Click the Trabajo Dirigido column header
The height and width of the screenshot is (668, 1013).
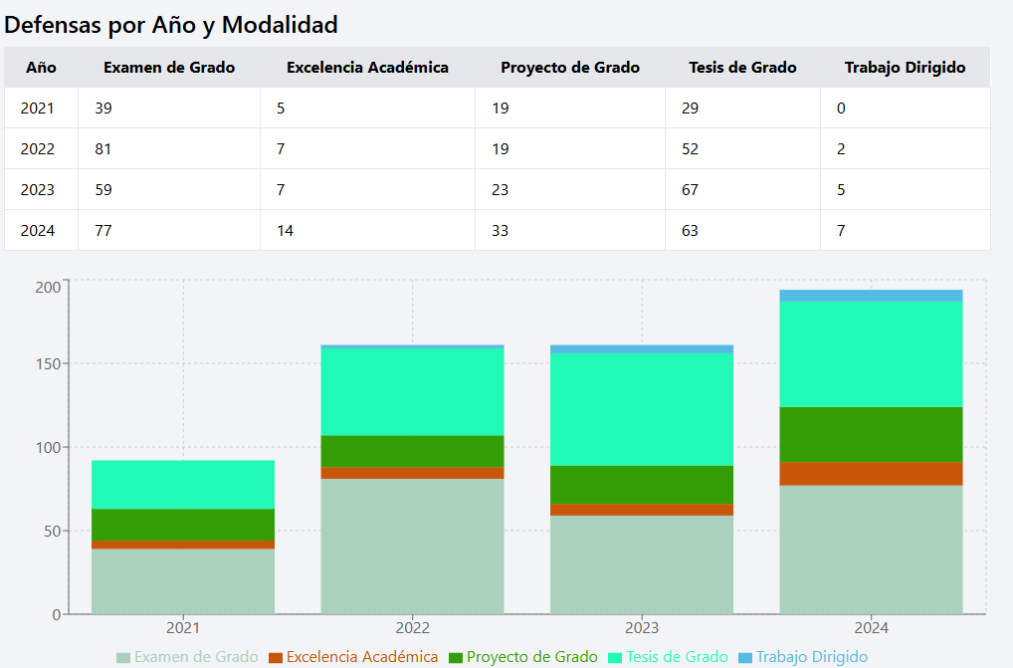[906, 67]
